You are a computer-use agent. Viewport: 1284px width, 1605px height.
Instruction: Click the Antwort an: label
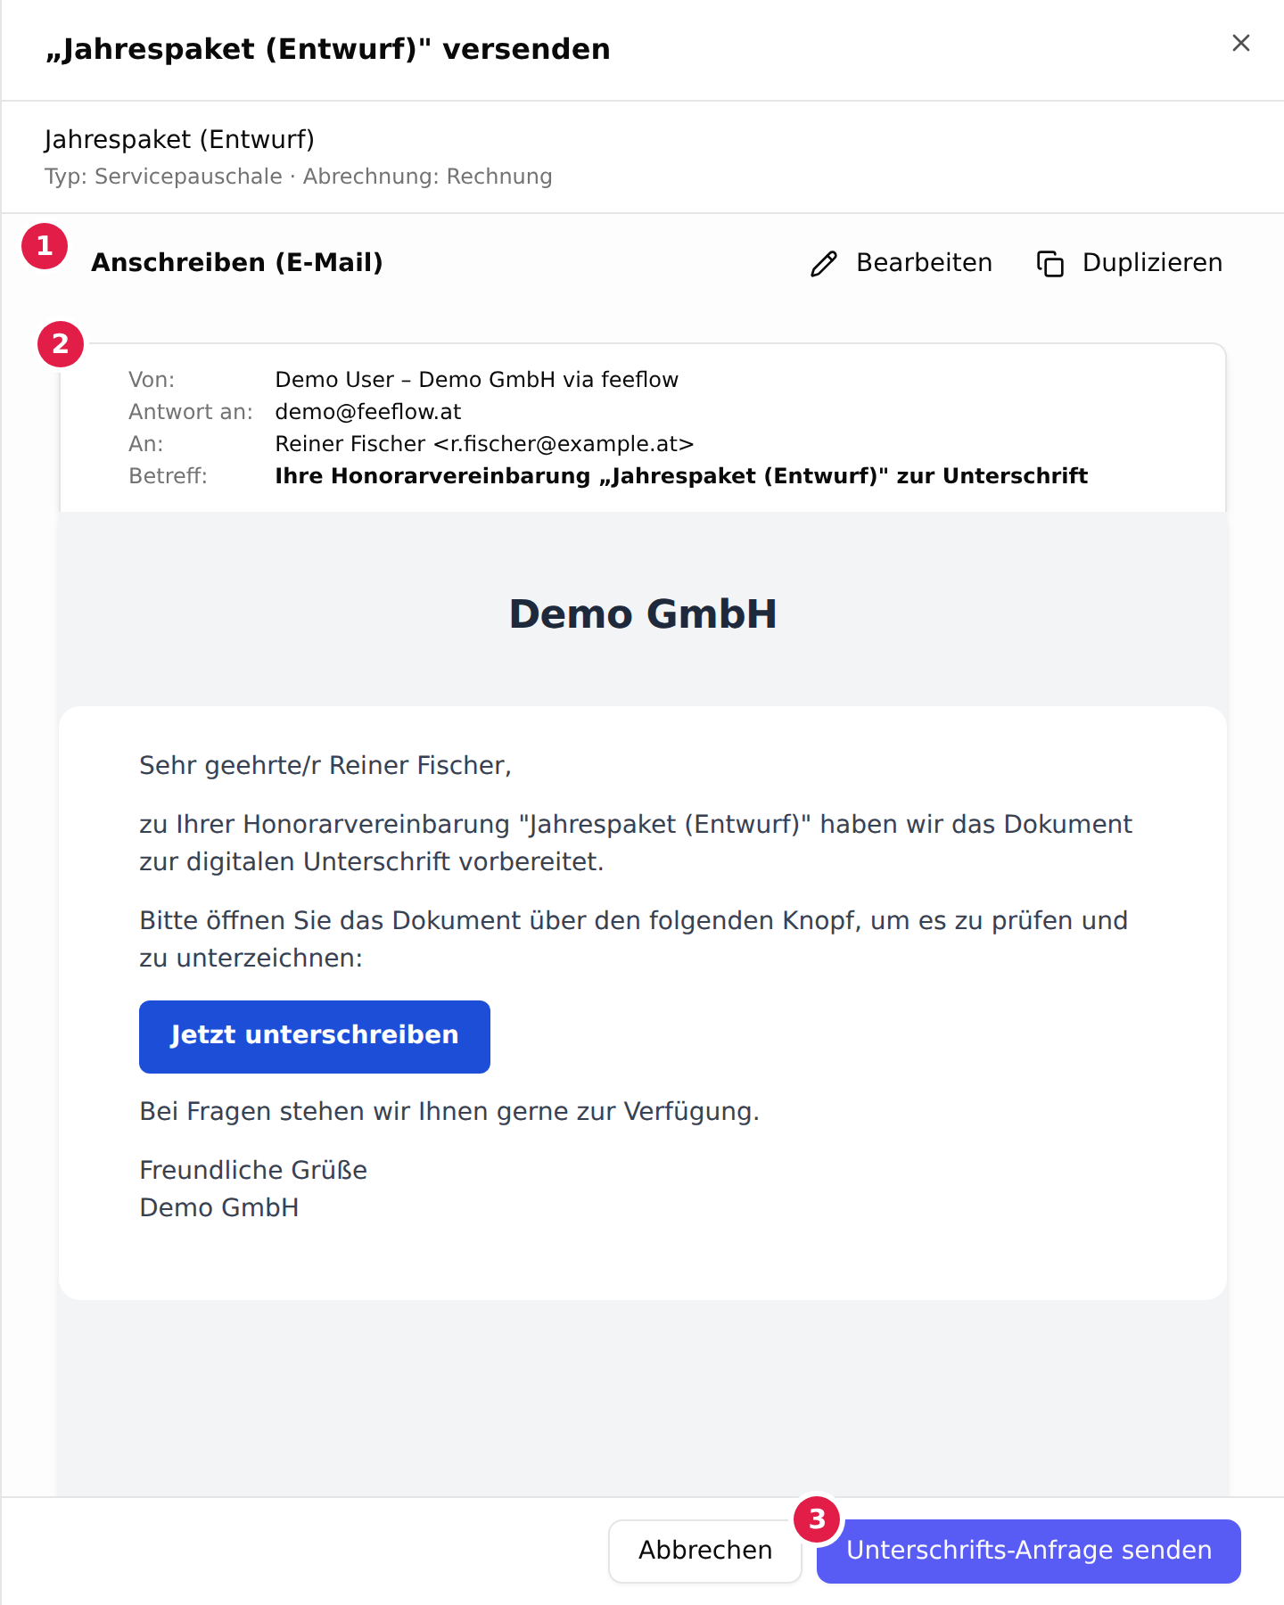191,412
